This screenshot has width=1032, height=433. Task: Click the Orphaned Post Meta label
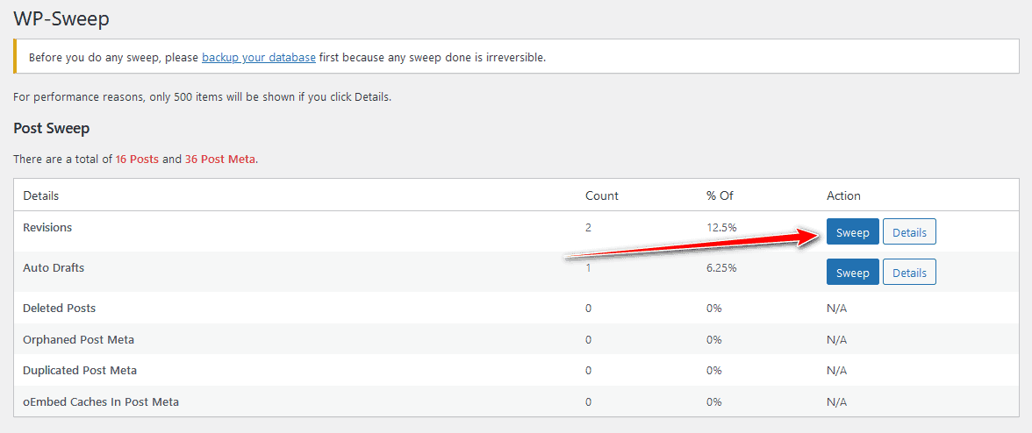(x=78, y=339)
